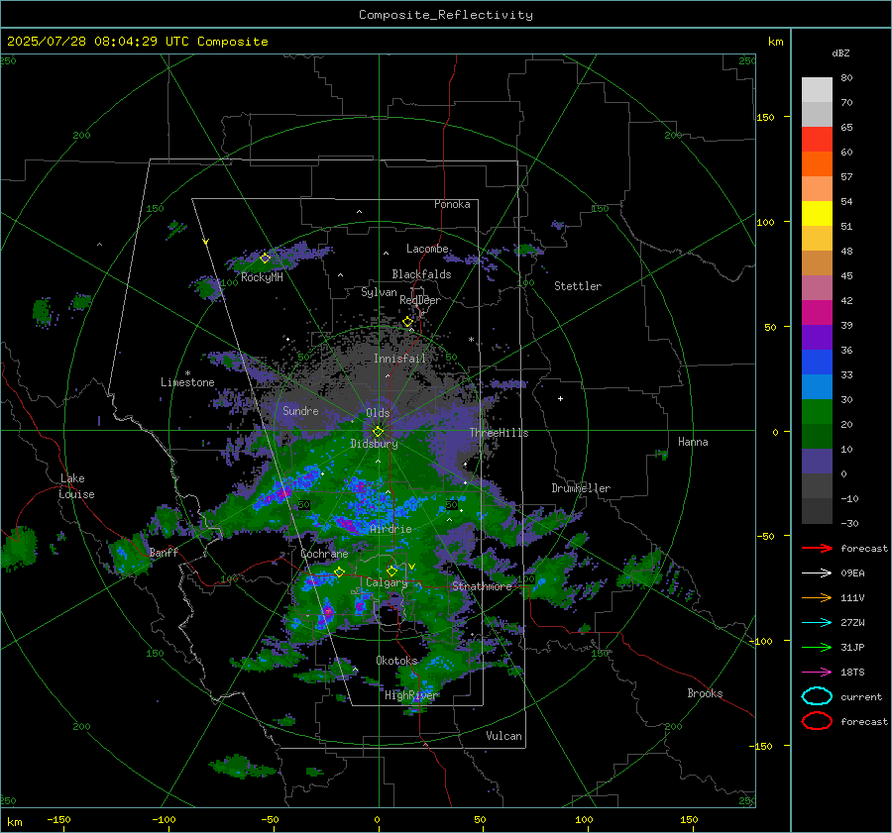Click the 'Lake Louise' label
The height and width of the screenshot is (833, 892).
[76, 486]
